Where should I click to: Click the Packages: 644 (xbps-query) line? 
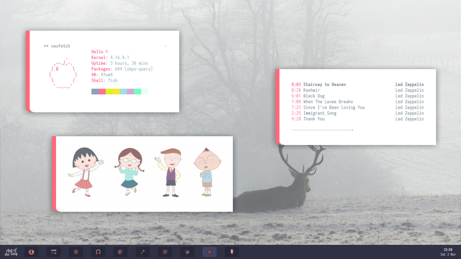pos(122,69)
